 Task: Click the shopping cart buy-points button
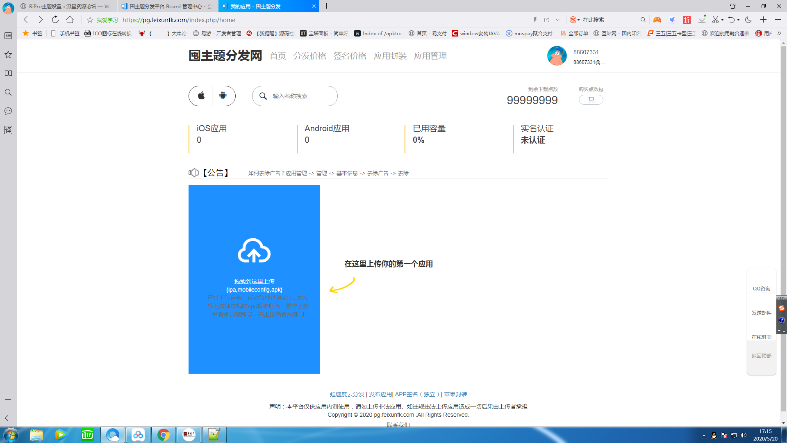(591, 100)
